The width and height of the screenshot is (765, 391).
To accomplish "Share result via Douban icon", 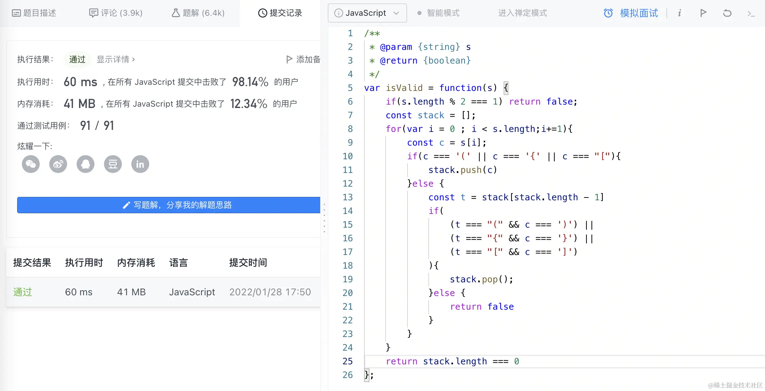I will coord(113,164).
